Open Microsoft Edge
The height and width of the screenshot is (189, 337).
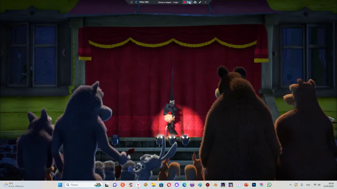point(184,185)
